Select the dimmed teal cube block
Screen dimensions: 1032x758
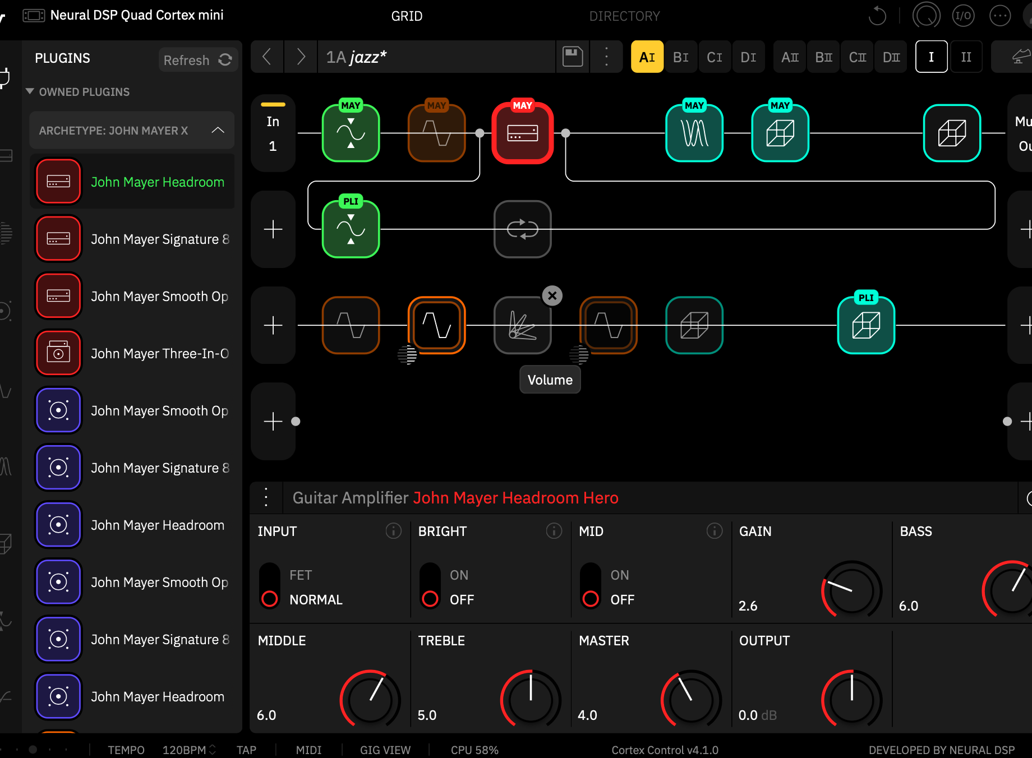[x=694, y=325]
